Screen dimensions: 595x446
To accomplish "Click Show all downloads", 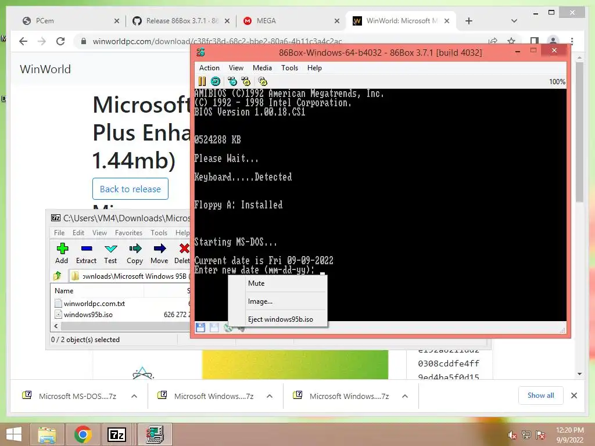I will pos(541,395).
